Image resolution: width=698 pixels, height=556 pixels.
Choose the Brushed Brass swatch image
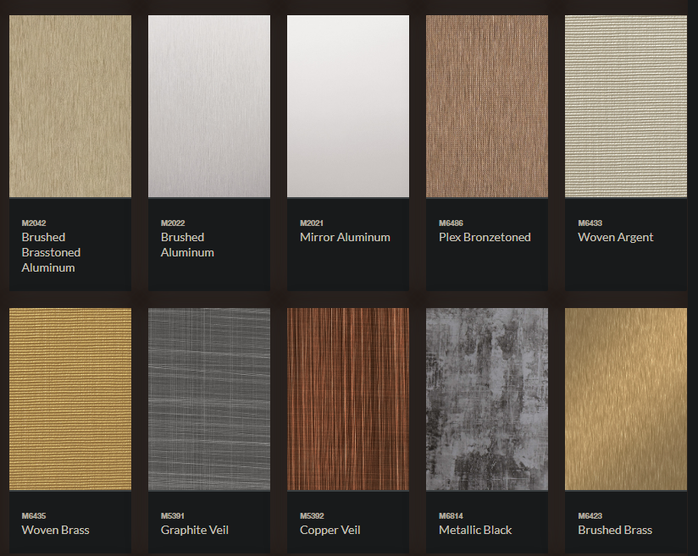pos(626,399)
